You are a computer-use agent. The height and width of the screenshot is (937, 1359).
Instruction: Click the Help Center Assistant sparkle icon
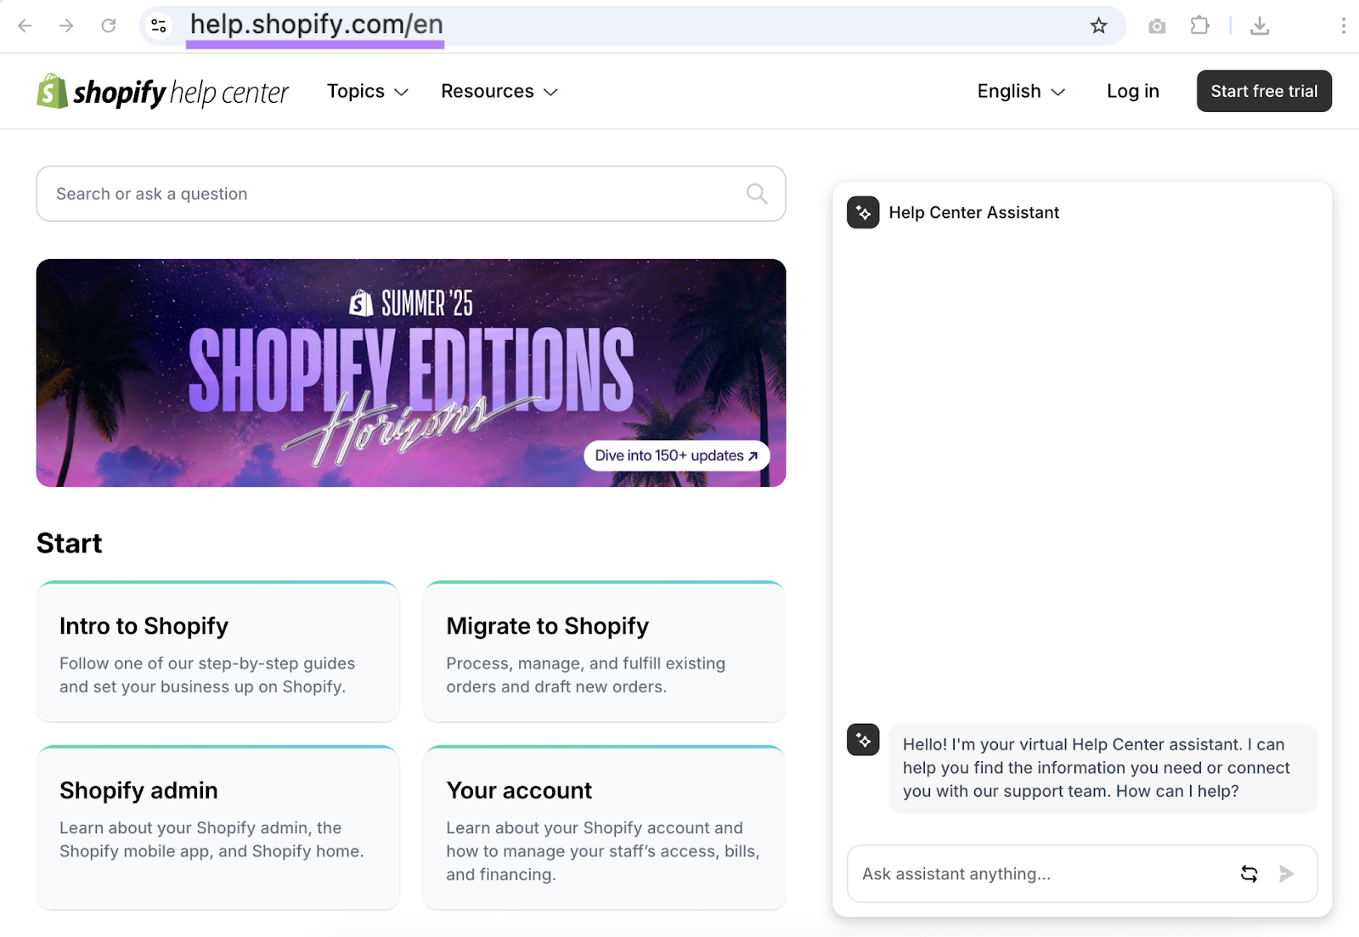862,212
